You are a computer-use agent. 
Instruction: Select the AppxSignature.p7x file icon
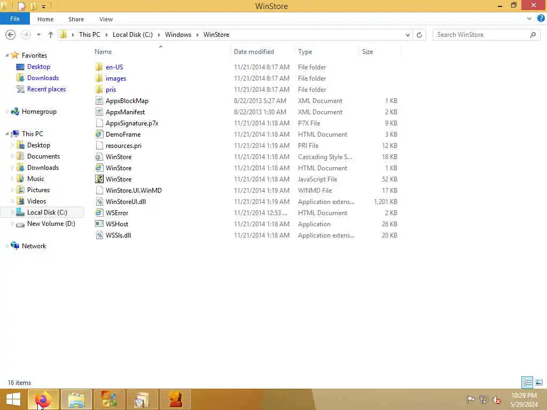pos(99,123)
